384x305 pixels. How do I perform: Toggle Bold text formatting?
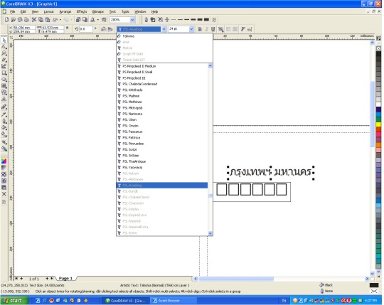coord(200,29)
